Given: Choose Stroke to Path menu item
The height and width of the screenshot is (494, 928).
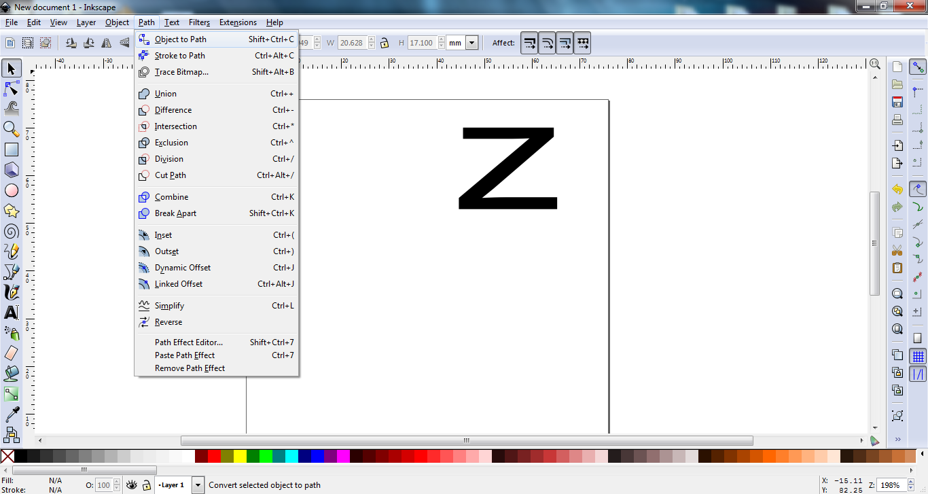Looking at the screenshot, I should [217, 56].
